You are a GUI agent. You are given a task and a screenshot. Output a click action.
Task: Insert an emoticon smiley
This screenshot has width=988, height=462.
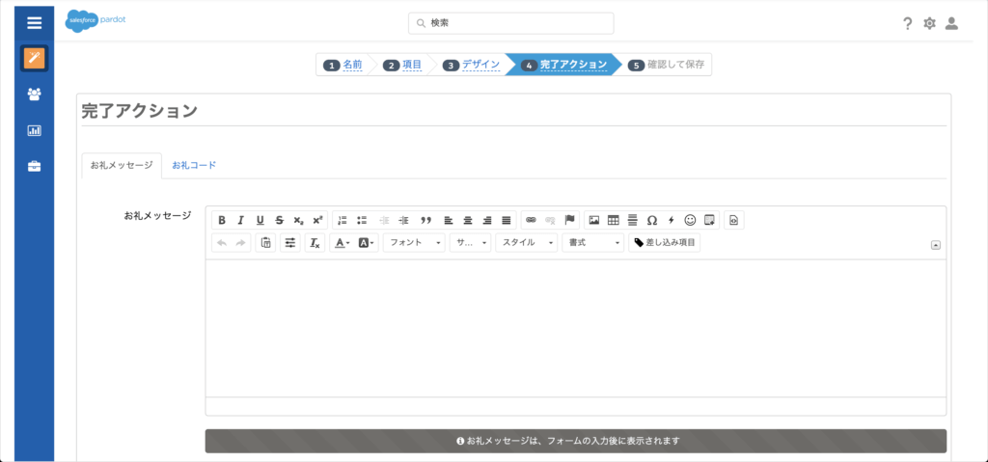(x=690, y=220)
